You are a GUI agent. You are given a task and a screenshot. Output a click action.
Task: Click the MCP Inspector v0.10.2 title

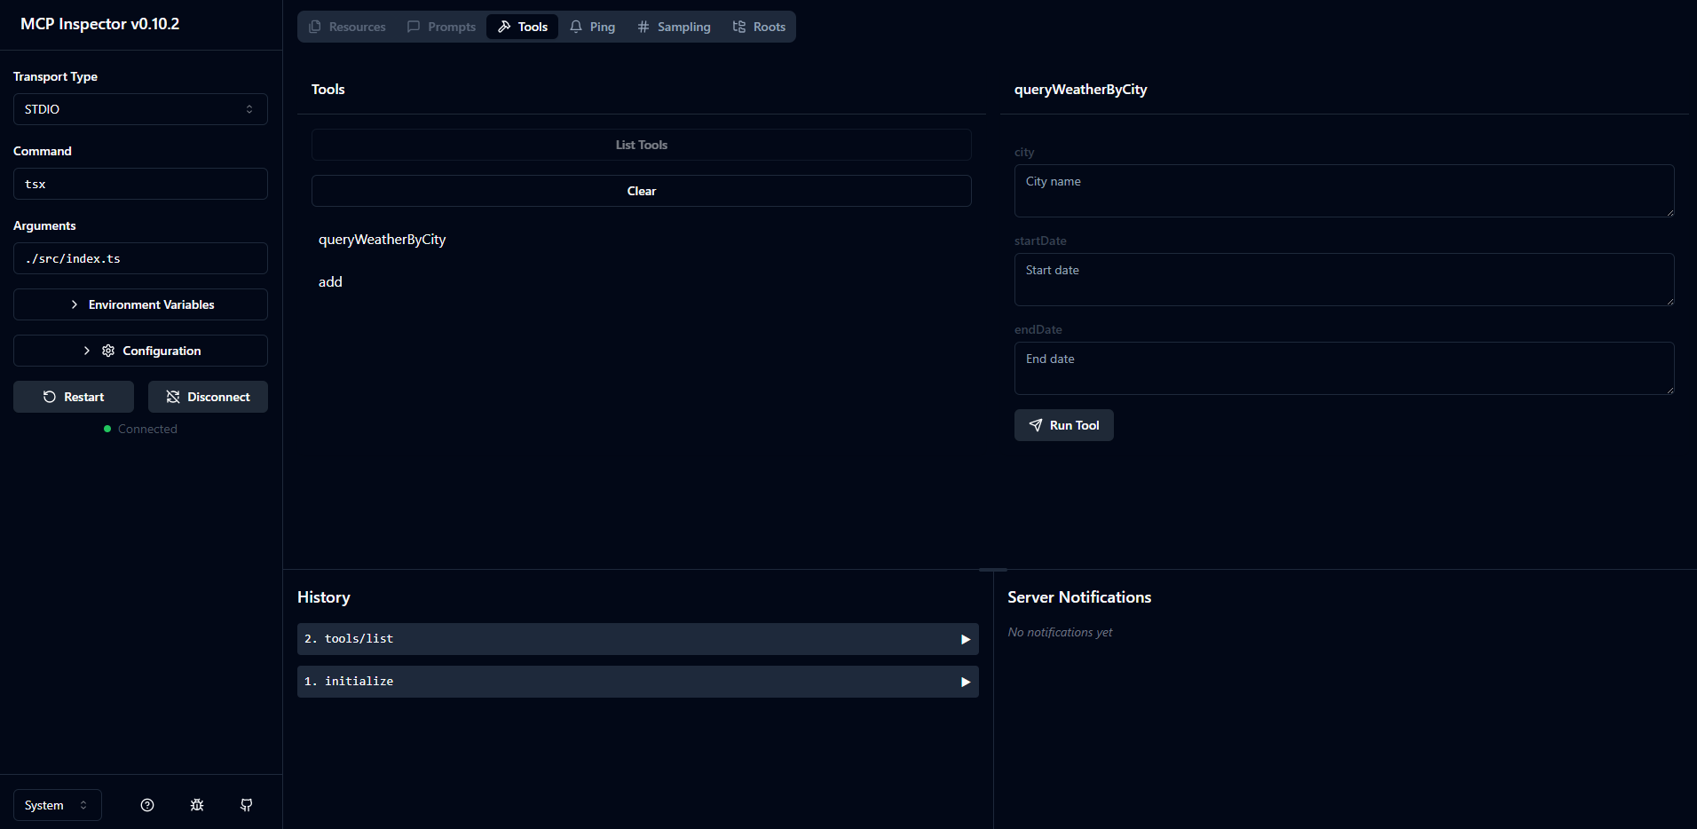point(99,24)
